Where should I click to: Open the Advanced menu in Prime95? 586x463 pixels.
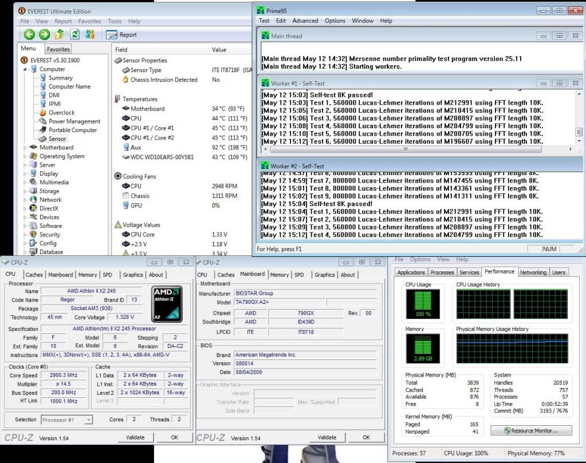coord(305,21)
